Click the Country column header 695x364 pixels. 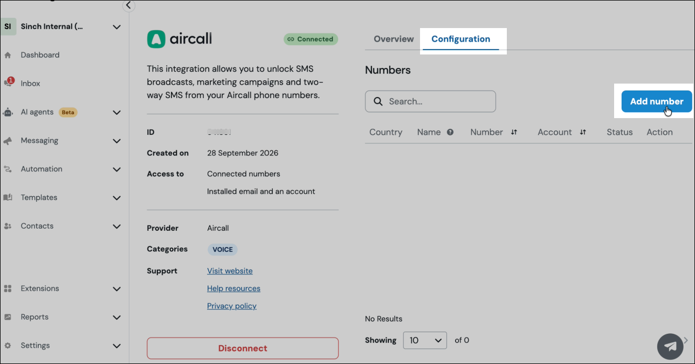[x=386, y=132]
